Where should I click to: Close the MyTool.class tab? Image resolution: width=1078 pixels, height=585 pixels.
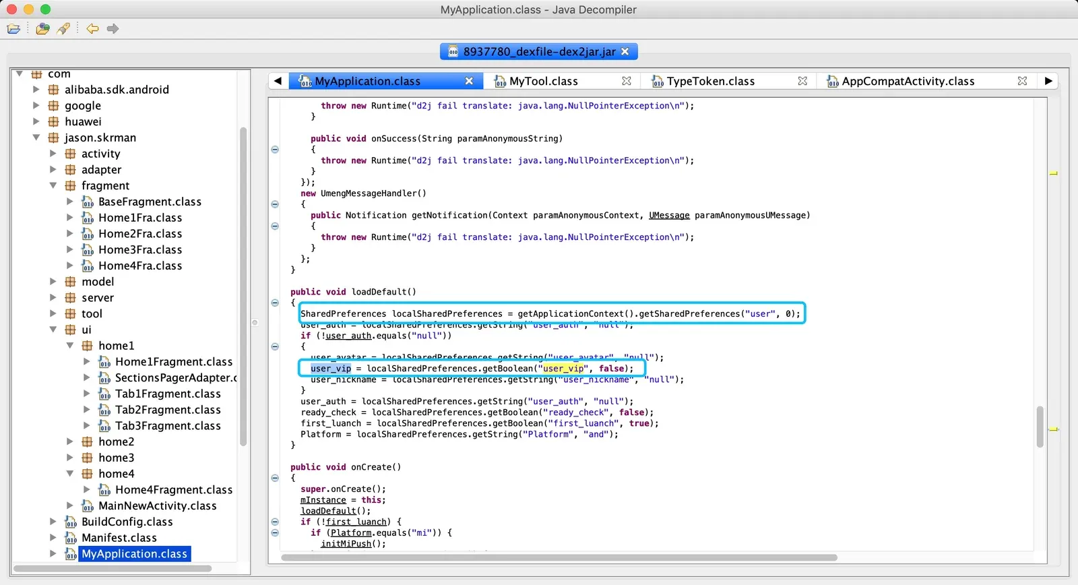click(627, 81)
